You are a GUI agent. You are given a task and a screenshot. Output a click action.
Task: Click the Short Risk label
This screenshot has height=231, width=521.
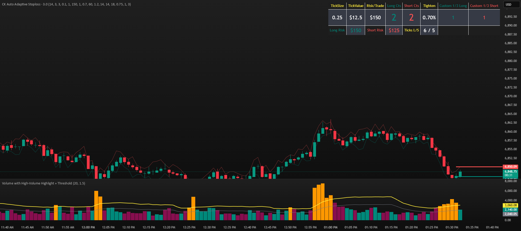click(x=375, y=30)
